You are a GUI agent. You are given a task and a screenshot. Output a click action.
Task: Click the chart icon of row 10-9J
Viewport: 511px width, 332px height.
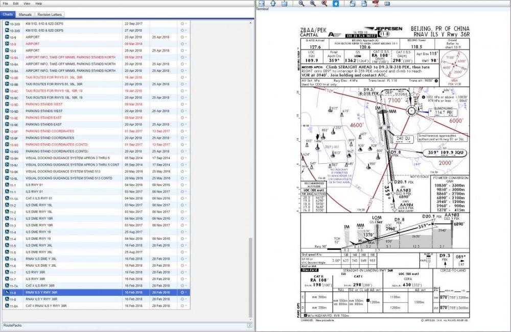[7, 165]
